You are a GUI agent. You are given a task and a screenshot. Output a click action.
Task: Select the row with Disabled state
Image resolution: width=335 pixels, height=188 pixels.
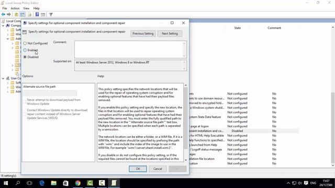click(244, 131)
